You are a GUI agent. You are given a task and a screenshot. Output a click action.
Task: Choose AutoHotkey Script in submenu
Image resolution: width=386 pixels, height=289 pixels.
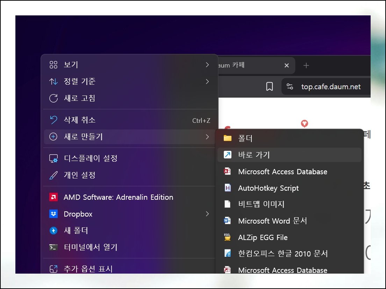pyautogui.click(x=289, y=188)
